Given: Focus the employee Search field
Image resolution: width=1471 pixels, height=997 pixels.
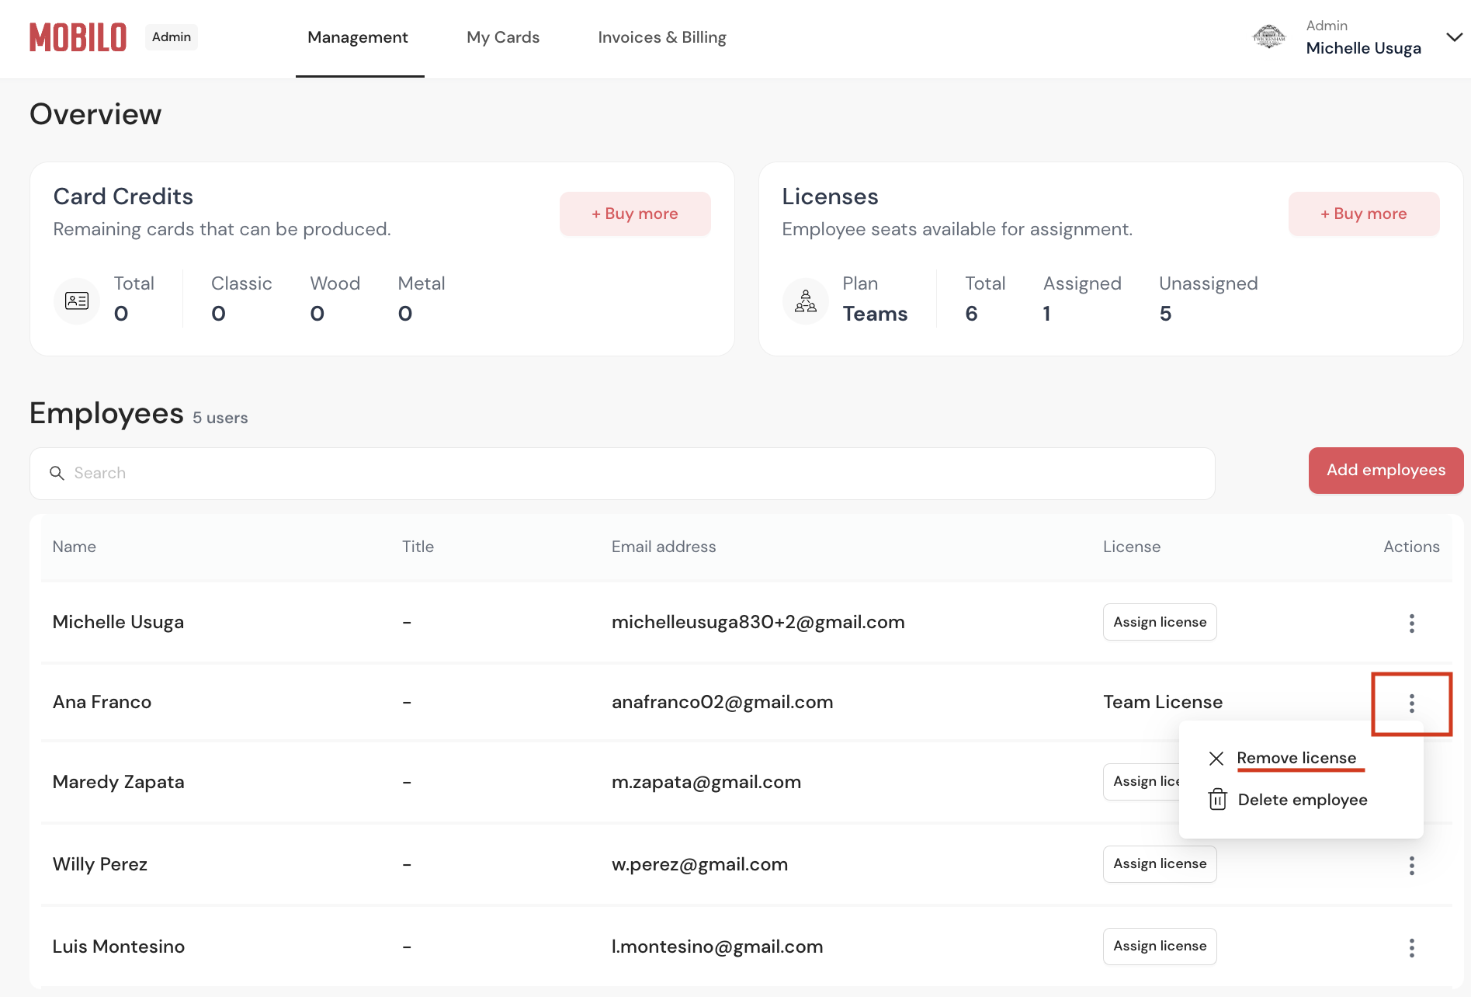Looking at the screenshot, I should [621, 473].
